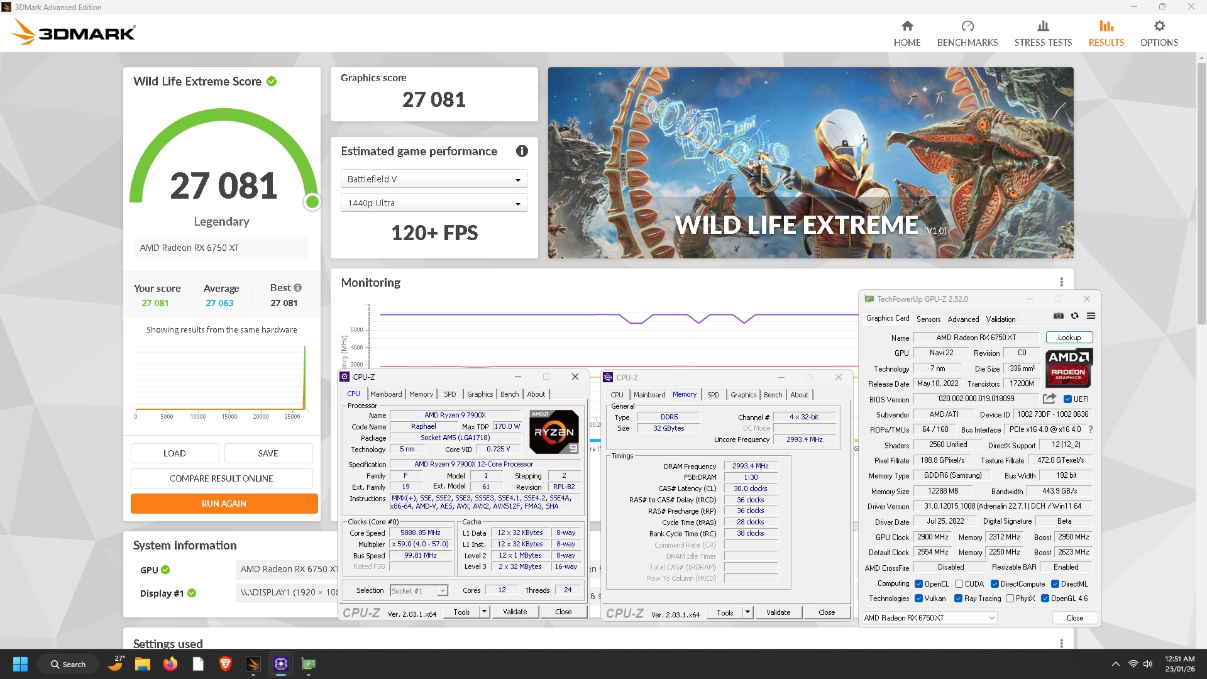The image size is (1207, 679).
Task: Click Close button in GPU-Z bottom right
Action: (x=1074, y=617)
